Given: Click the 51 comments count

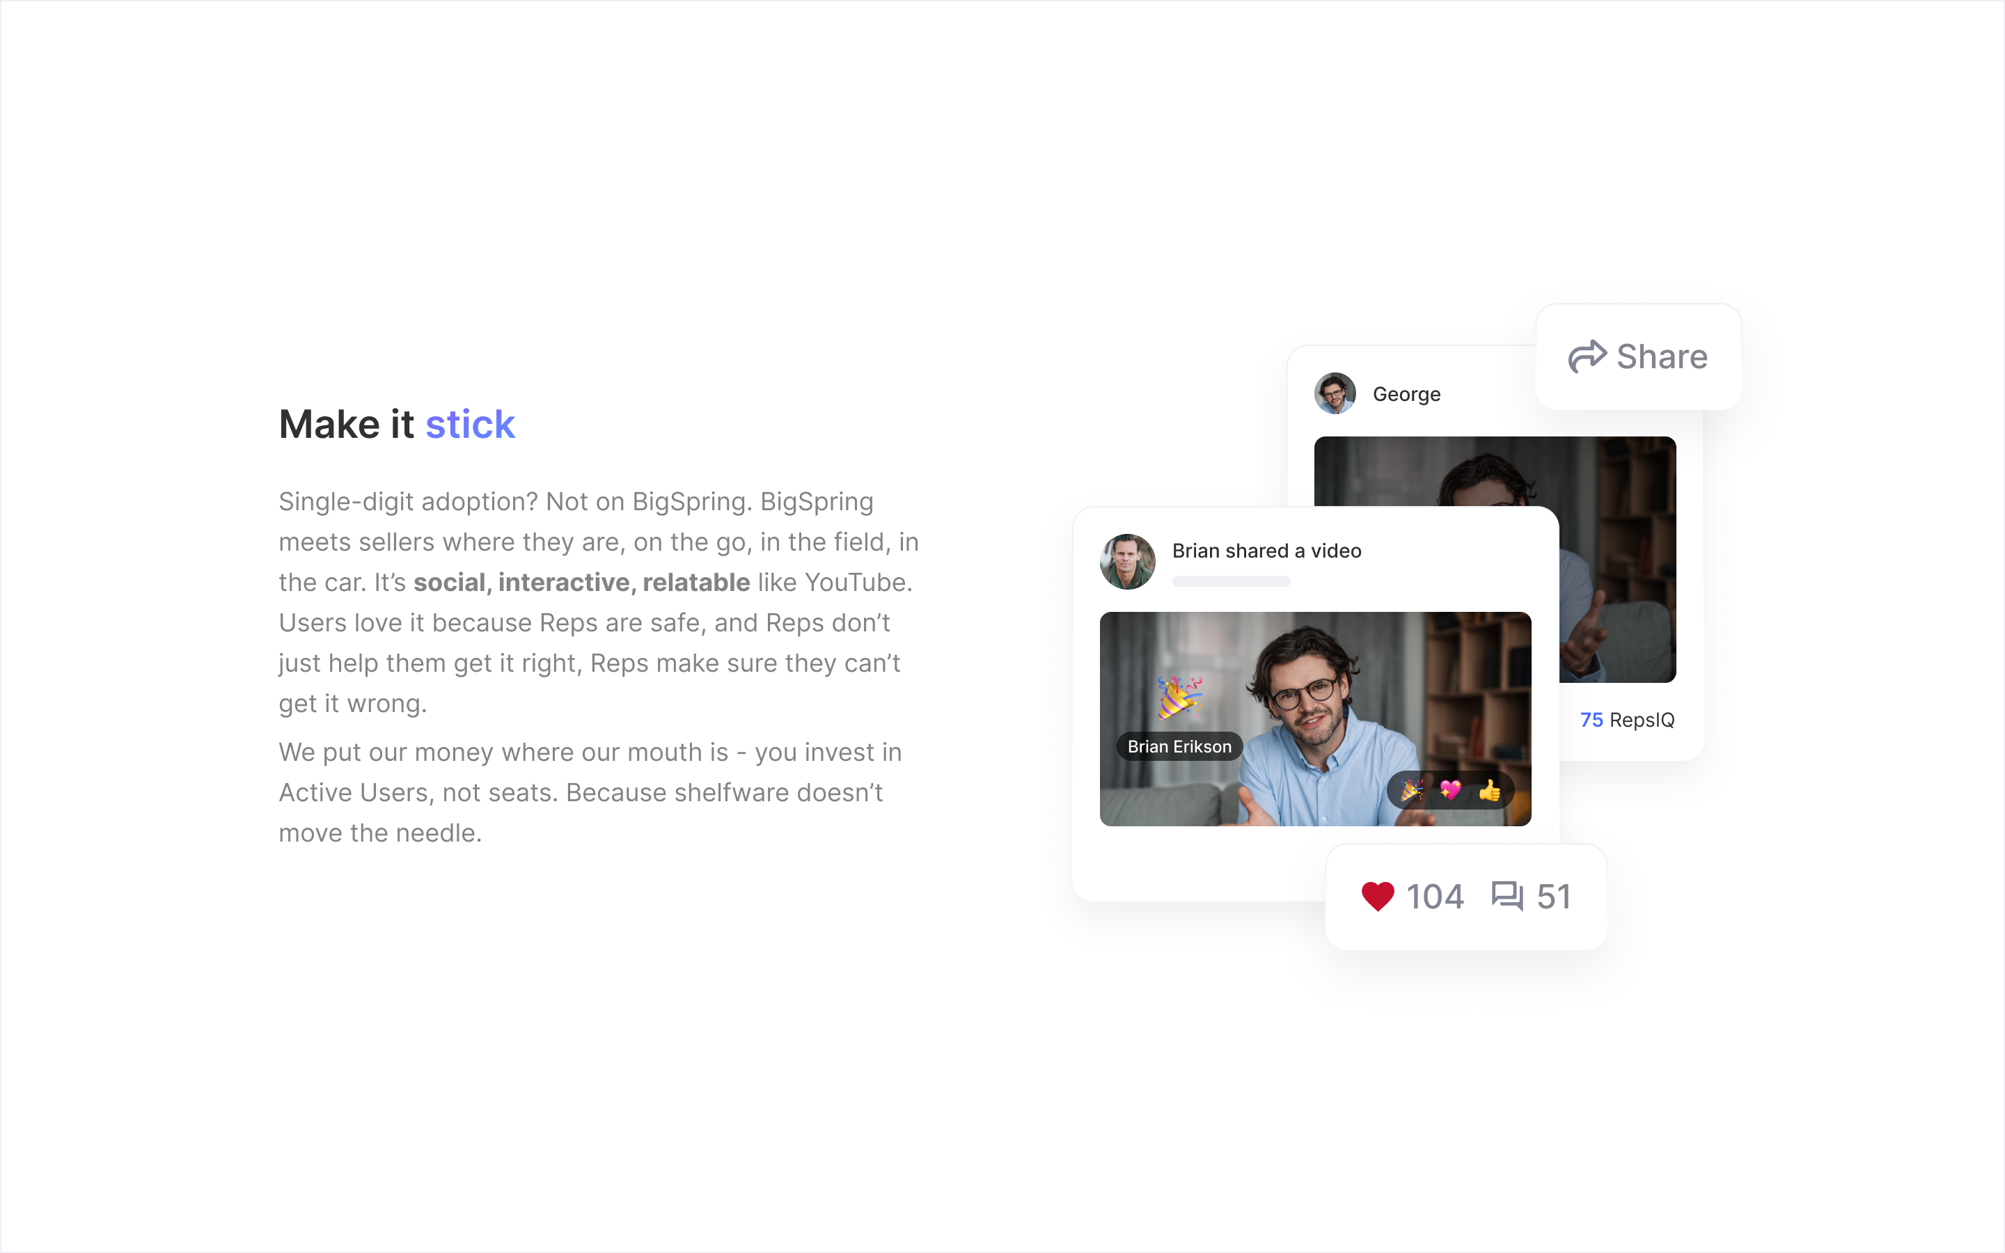Looking at the screenshot, I should point(1553,897).
